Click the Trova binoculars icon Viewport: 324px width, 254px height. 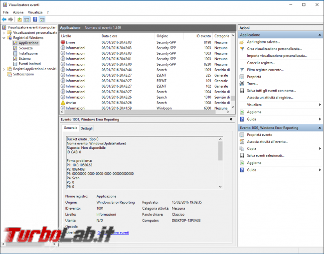pos(242,84)
